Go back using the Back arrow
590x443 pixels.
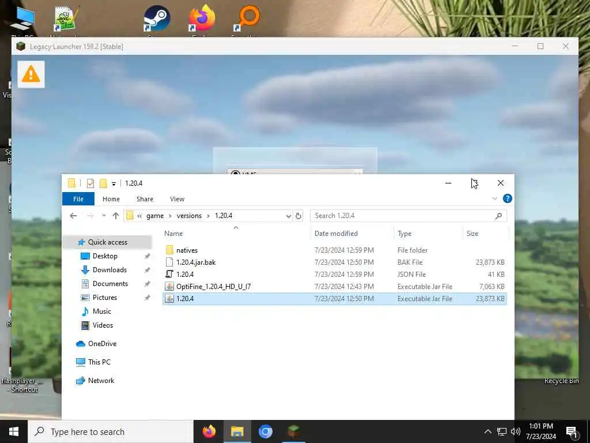pos(73,216)
